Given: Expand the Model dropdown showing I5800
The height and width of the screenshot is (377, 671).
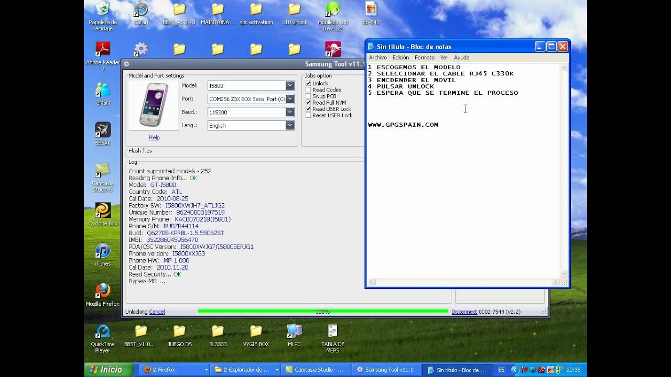Looking at the screenshot, I should 289,85.
